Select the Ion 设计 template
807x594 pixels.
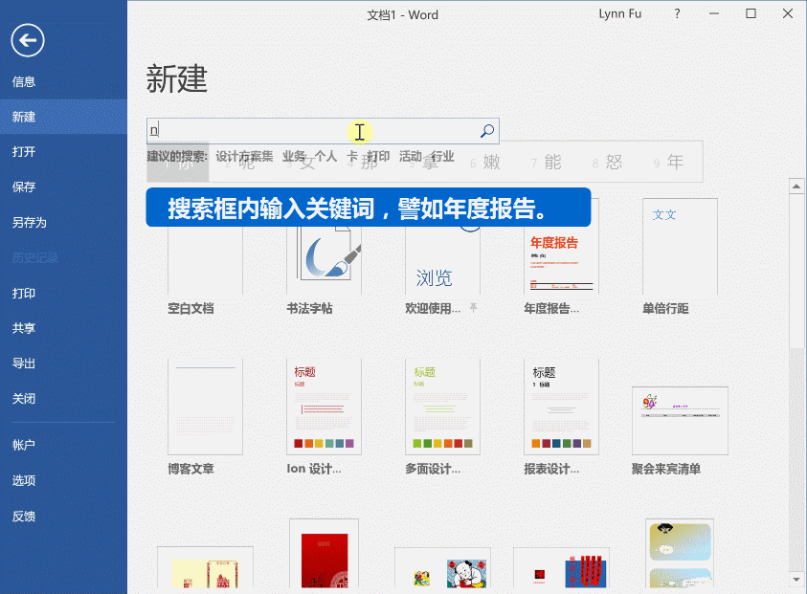[323, 406]
